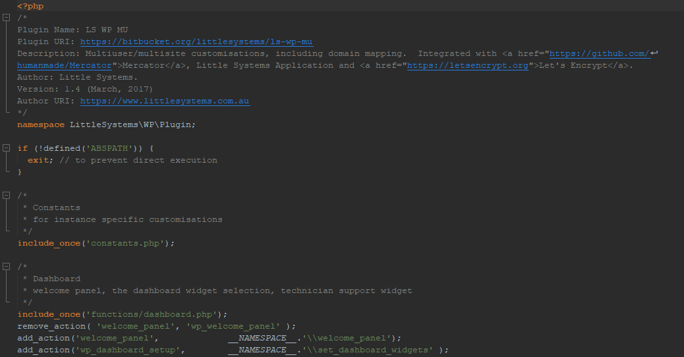Click the remove_action function call
The image size is (684, 357).
(x=51, y=326)
